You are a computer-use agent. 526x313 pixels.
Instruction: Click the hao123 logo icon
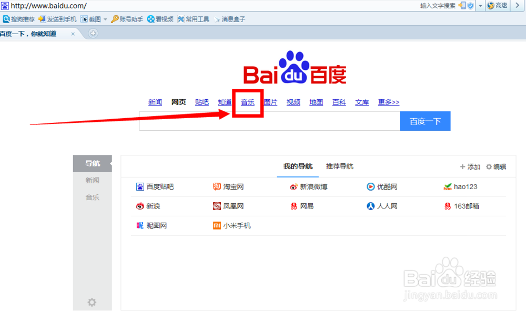(448, 187)
